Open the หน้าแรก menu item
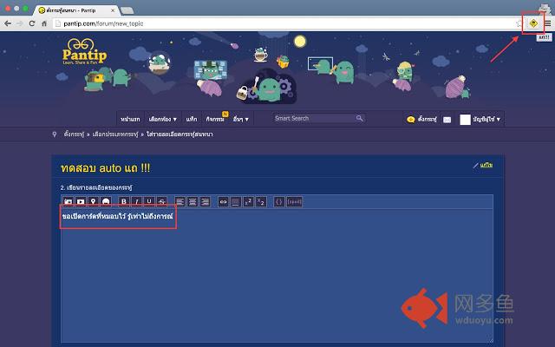 click(130, 120)
